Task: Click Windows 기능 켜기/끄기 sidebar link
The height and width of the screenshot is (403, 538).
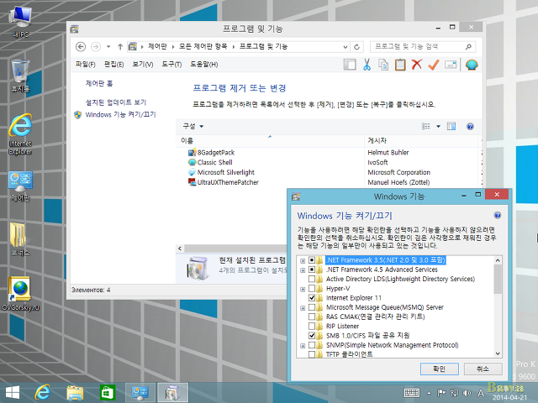Action: tap(120, 114)
